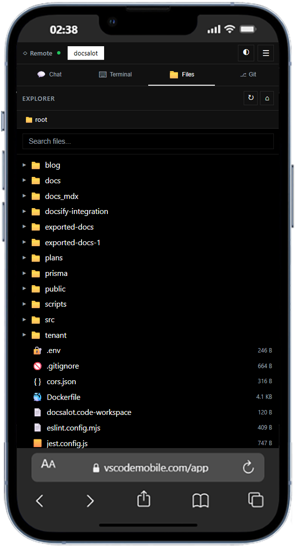295x550 pixels.
Task: Expand the prisma folder arrow
Action: (x=24, y=273)
